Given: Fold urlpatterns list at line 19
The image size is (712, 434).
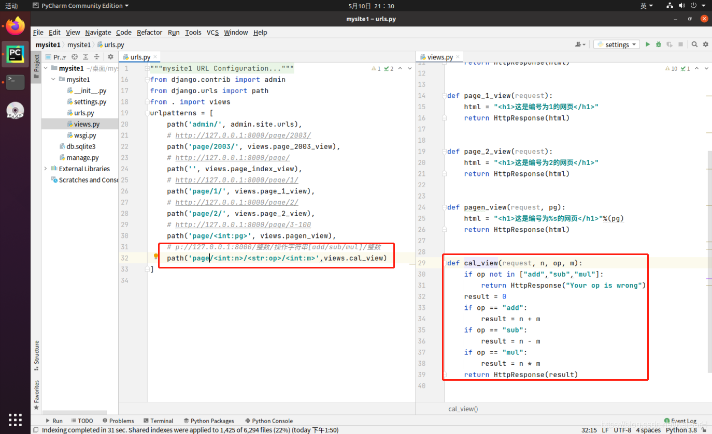Looking at the screenshot, I should [148, 113].
